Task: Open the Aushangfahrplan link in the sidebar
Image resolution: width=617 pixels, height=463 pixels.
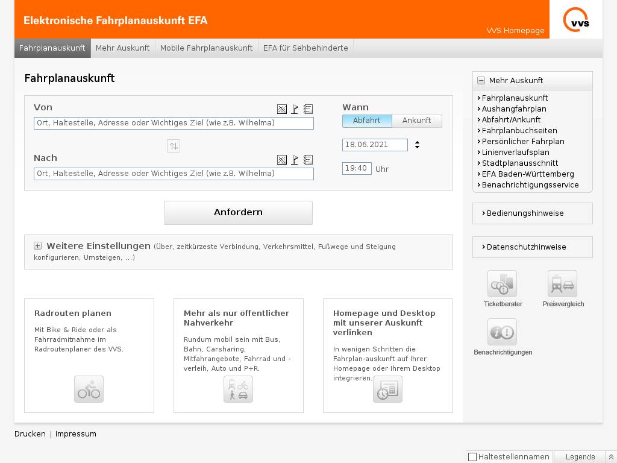Action: 514,109
